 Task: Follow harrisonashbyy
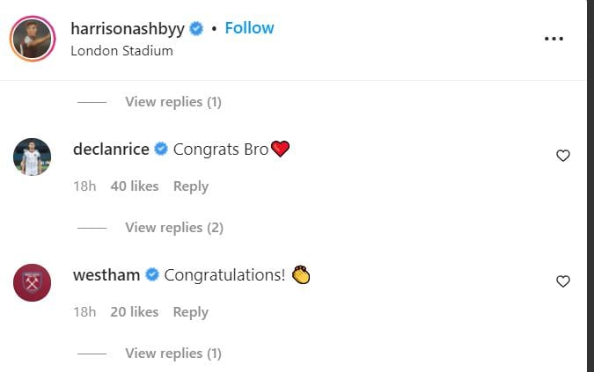pos(249,28)
